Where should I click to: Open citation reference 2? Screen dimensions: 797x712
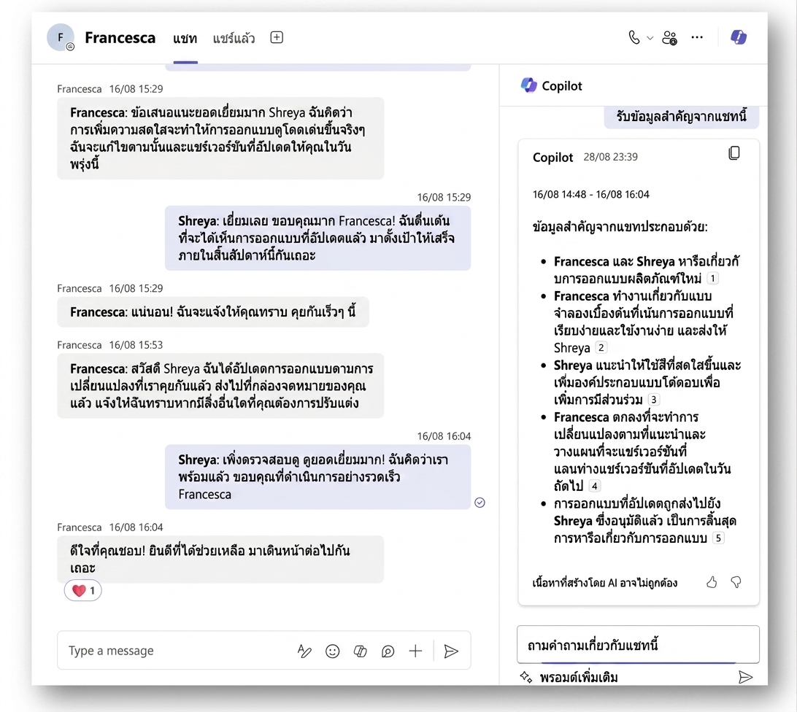tap(601, 348)
